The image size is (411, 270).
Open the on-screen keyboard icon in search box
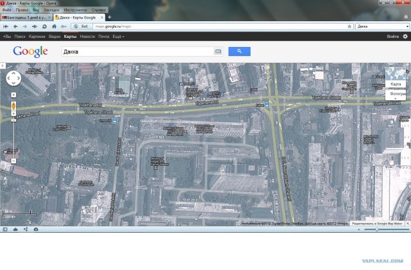218,51
